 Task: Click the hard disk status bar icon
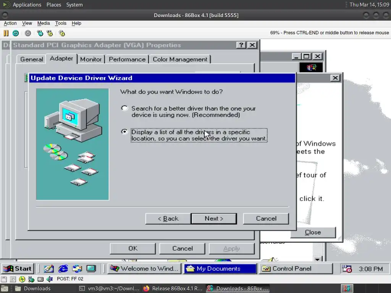(40, 279)
